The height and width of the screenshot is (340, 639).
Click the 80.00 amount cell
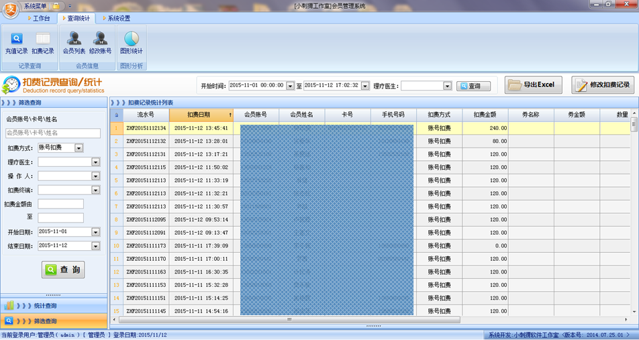(485, 141)
